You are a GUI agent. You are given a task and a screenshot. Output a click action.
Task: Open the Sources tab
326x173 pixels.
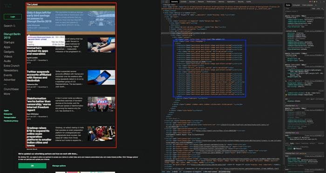(x=192, y=2)
